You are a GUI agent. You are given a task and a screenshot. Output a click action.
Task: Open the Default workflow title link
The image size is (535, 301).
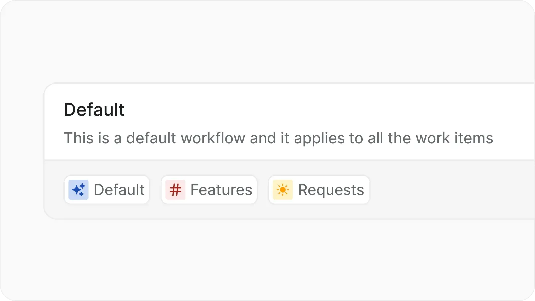pyautogui.click(x=94, y=109)
